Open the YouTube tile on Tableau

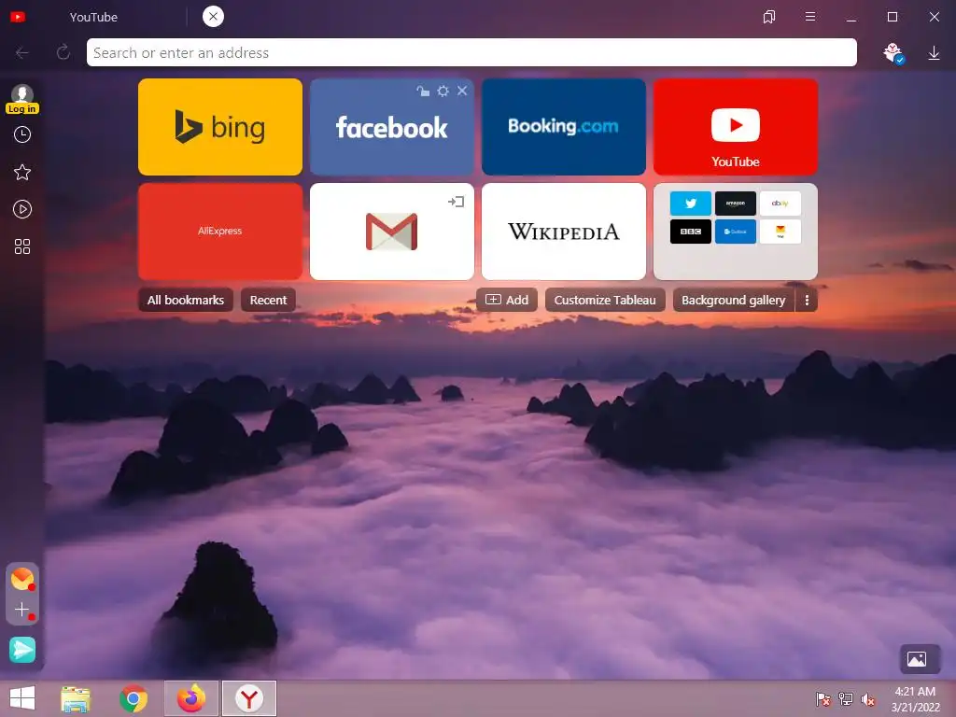pyautogui.click(x=736, y=127)
